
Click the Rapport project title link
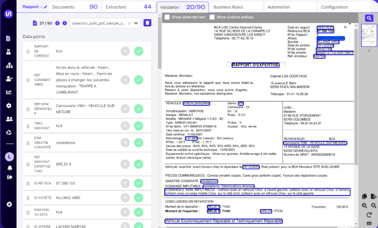[30, 7]
